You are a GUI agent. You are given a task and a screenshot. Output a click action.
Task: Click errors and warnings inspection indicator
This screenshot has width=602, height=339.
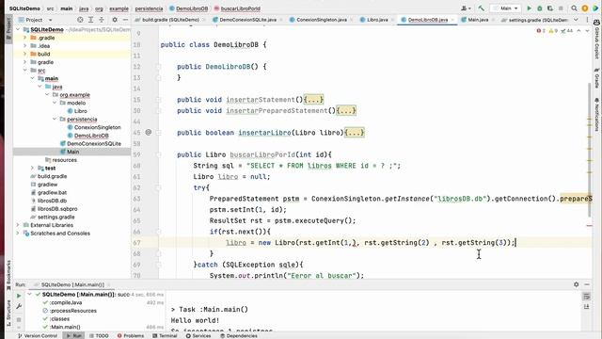click(554, 31)
